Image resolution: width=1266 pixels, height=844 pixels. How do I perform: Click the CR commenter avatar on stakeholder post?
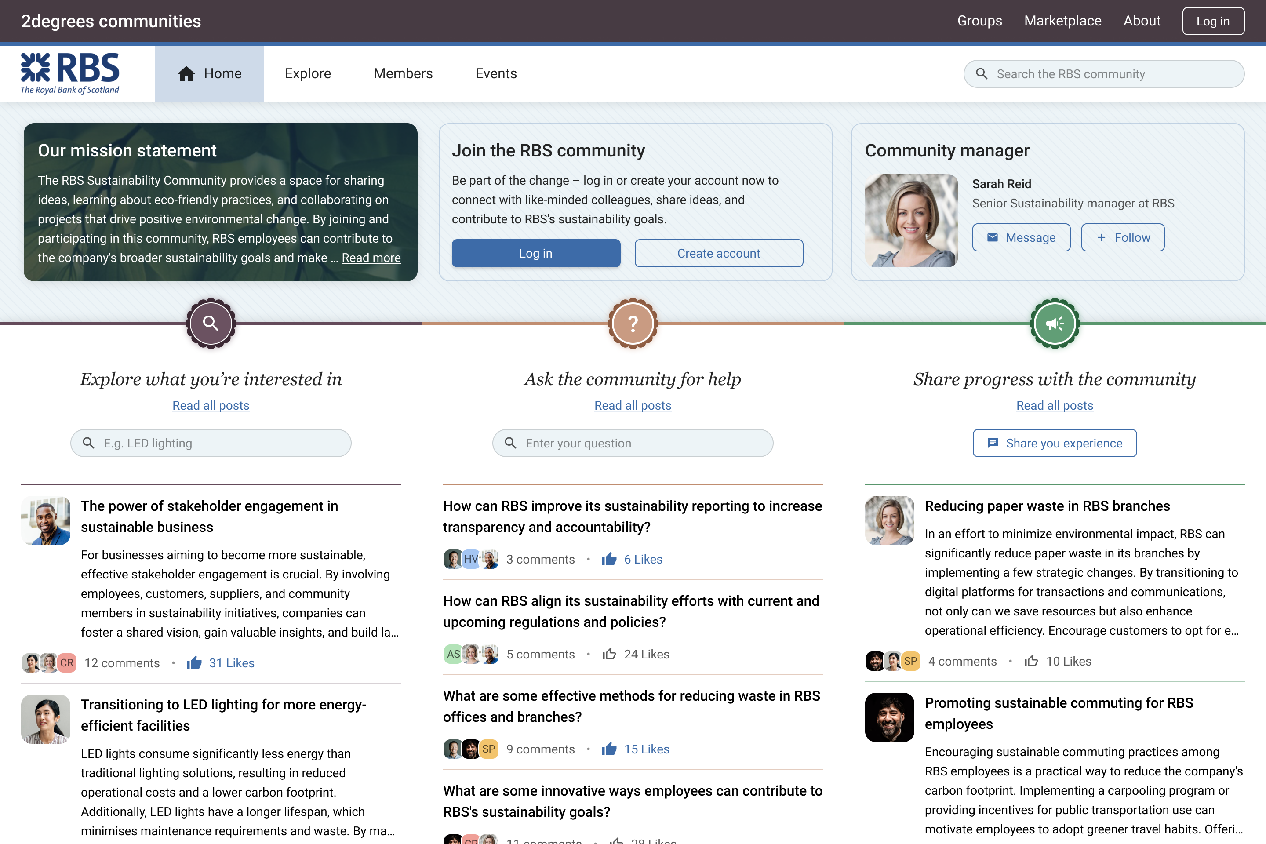[x=67, y=662]
